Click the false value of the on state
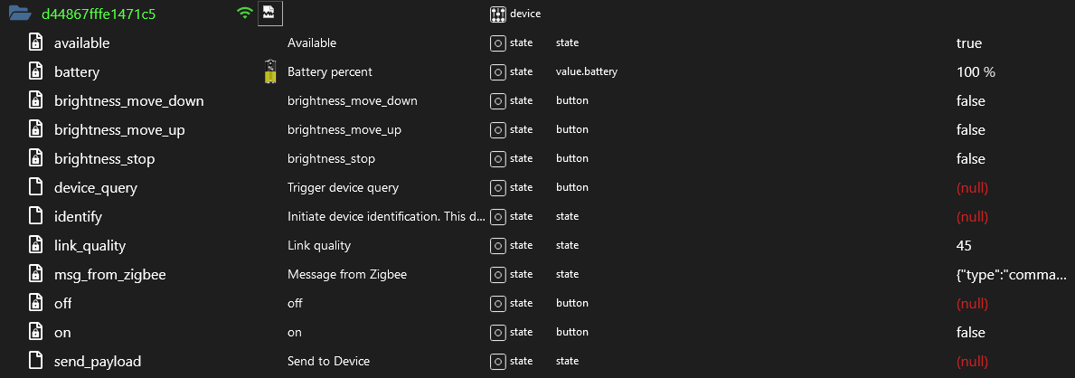 (x=971, y=333)
